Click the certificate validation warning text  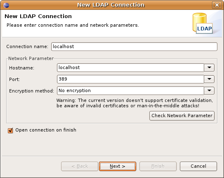(x=134, y=103)
